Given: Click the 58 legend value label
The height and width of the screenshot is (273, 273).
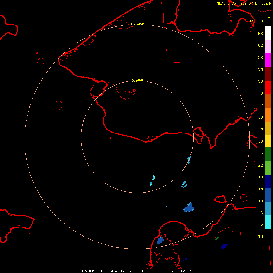Looking at the screenshot, I should (x=261, y=57).
